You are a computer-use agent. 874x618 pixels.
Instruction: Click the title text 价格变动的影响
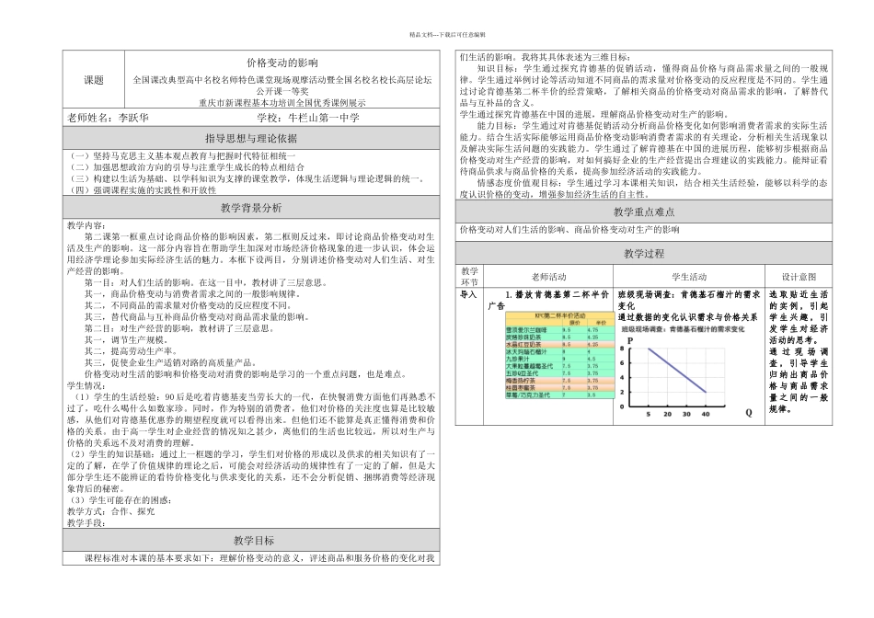pos(282,63)
